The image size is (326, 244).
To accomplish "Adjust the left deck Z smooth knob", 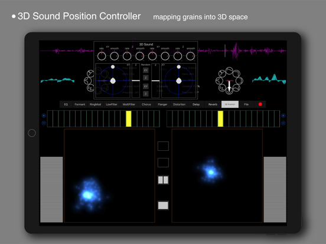I will coord(140,56).
